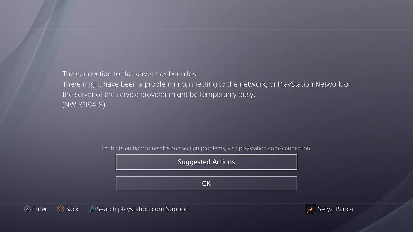The height and width of the screenshot is (232, 413).
Task: Click the circle button icon beside Back
Action: [x=60, y=209]
